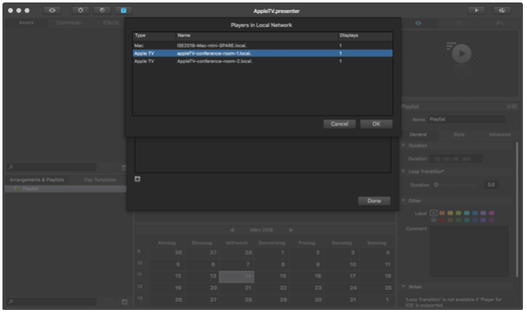Click the bottom search icon under playlists
Screen dimensions: 527x314
point(11,302)
